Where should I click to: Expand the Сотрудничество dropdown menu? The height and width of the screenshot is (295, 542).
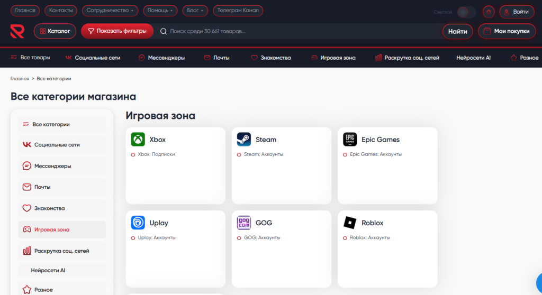click(x=110, y=11)
